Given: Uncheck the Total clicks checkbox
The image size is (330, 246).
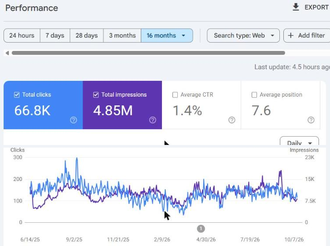Looking at the screenshot, I should (17, 95).
